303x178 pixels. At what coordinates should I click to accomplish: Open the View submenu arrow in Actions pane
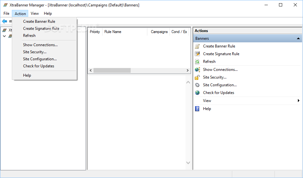coord(299,101)
